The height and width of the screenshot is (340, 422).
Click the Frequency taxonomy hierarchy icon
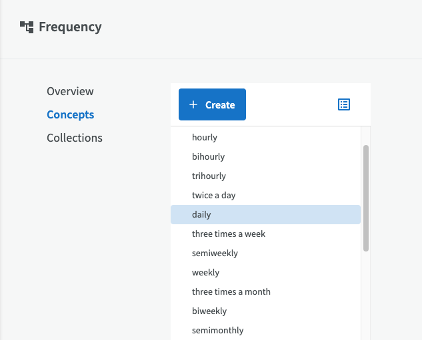[x=27, y=27]
